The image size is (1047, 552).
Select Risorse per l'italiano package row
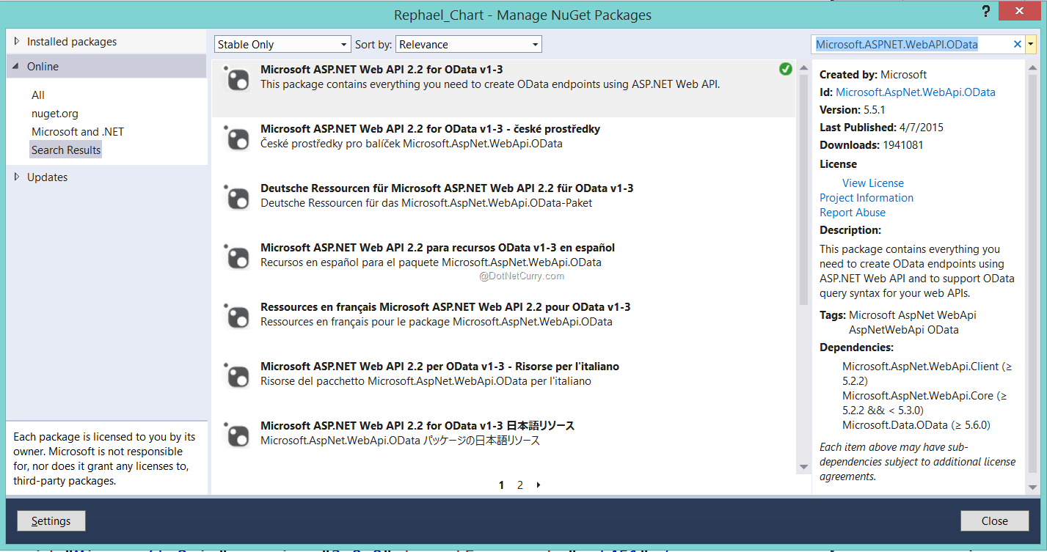[503, 384]
